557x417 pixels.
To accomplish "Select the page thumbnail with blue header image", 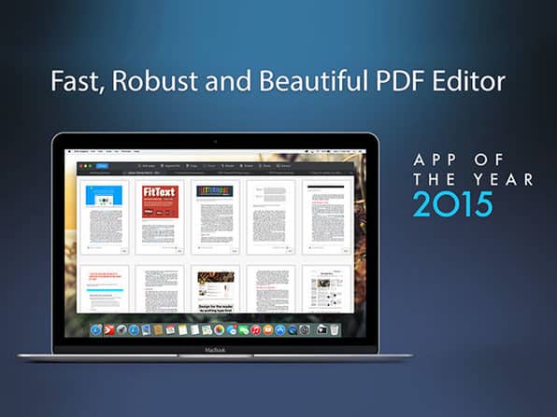I will pos(104,217).
